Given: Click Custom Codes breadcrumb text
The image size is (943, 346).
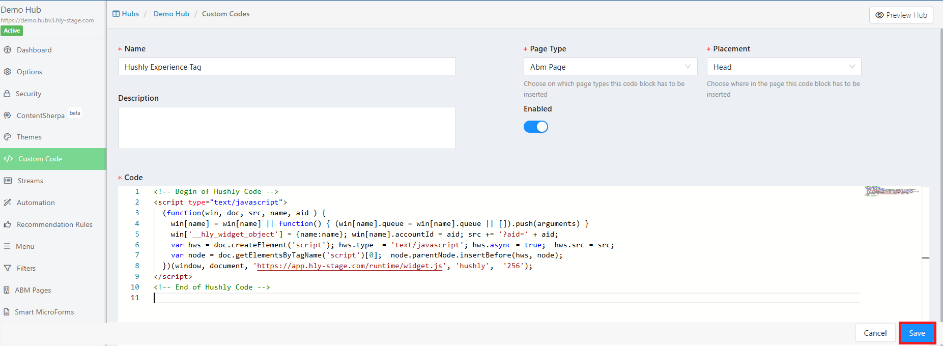Looking at the screenshot, I should pos(226,14).
